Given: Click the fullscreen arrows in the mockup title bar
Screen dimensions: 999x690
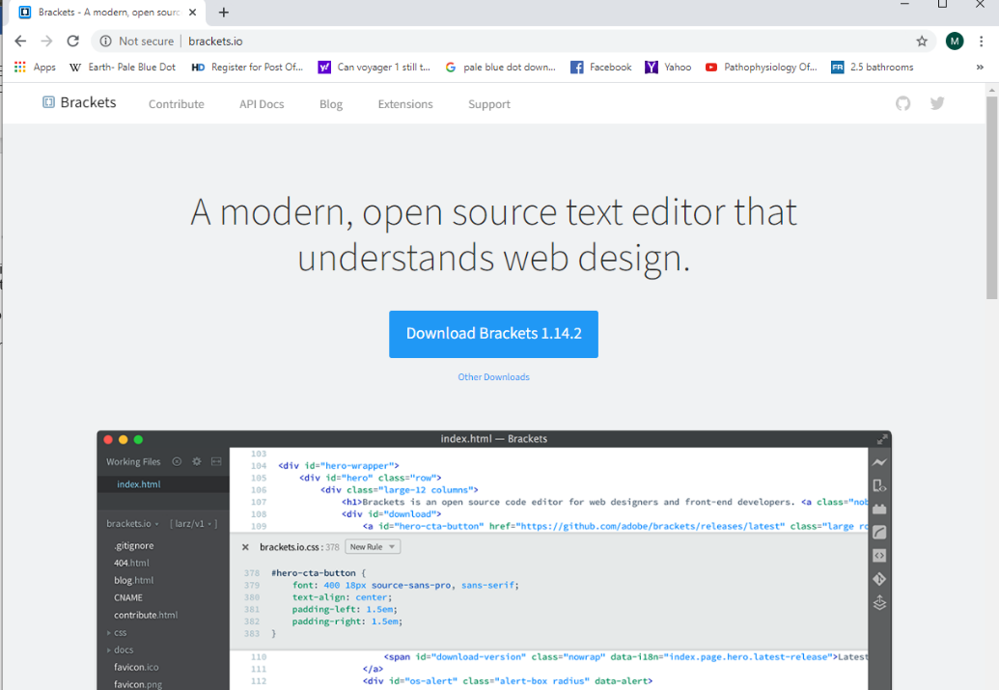Looking at the screenshot, I should pos(882,439).
